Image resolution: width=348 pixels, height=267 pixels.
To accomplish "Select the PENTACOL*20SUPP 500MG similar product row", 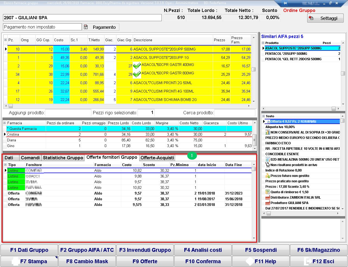I will (x=286, y=54).
